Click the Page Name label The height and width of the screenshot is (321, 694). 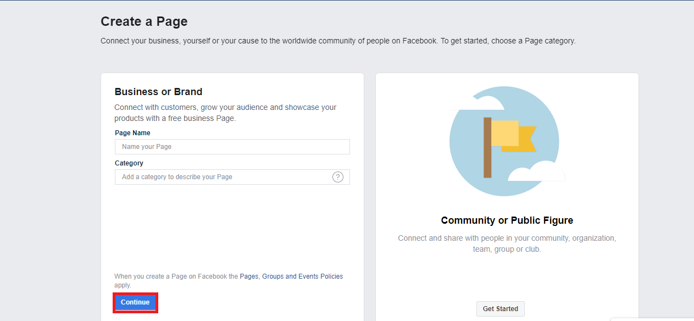pyautogui.click(x=132, y=133)
